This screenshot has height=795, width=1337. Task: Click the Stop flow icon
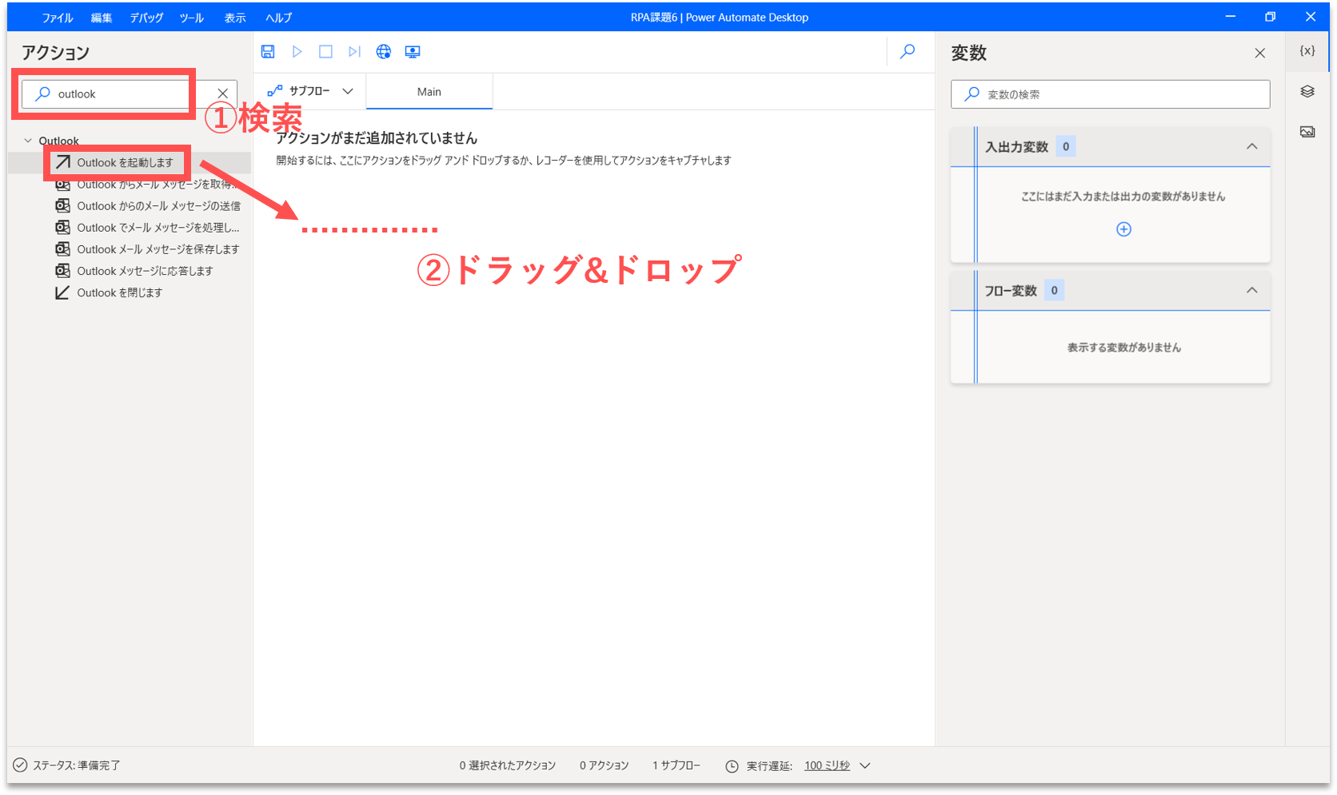[325, 52]
